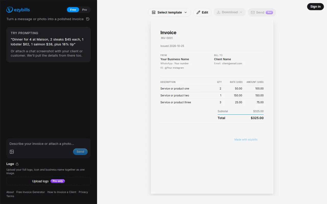This screenshot has height=204, width=327.
Task: Open the Free Invoice Generator link
Action: (31, 192)
